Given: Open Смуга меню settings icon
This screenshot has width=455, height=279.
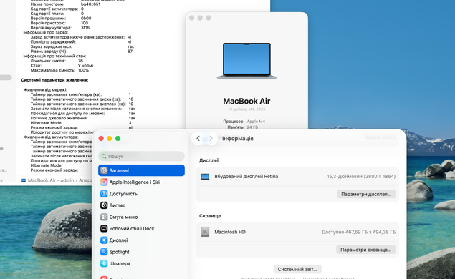Looking at the screenshot, I should [x=104, y=217].
